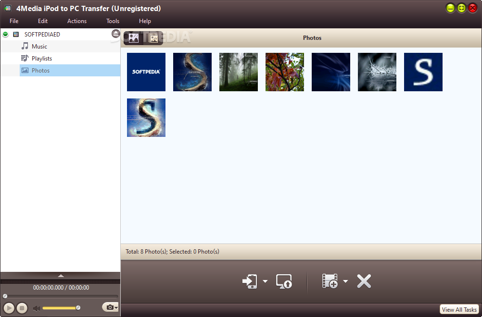Expand the add files dropdown arrow
Image resolution: width=482 pixels, height=317 pixels.
pos(345,281)
